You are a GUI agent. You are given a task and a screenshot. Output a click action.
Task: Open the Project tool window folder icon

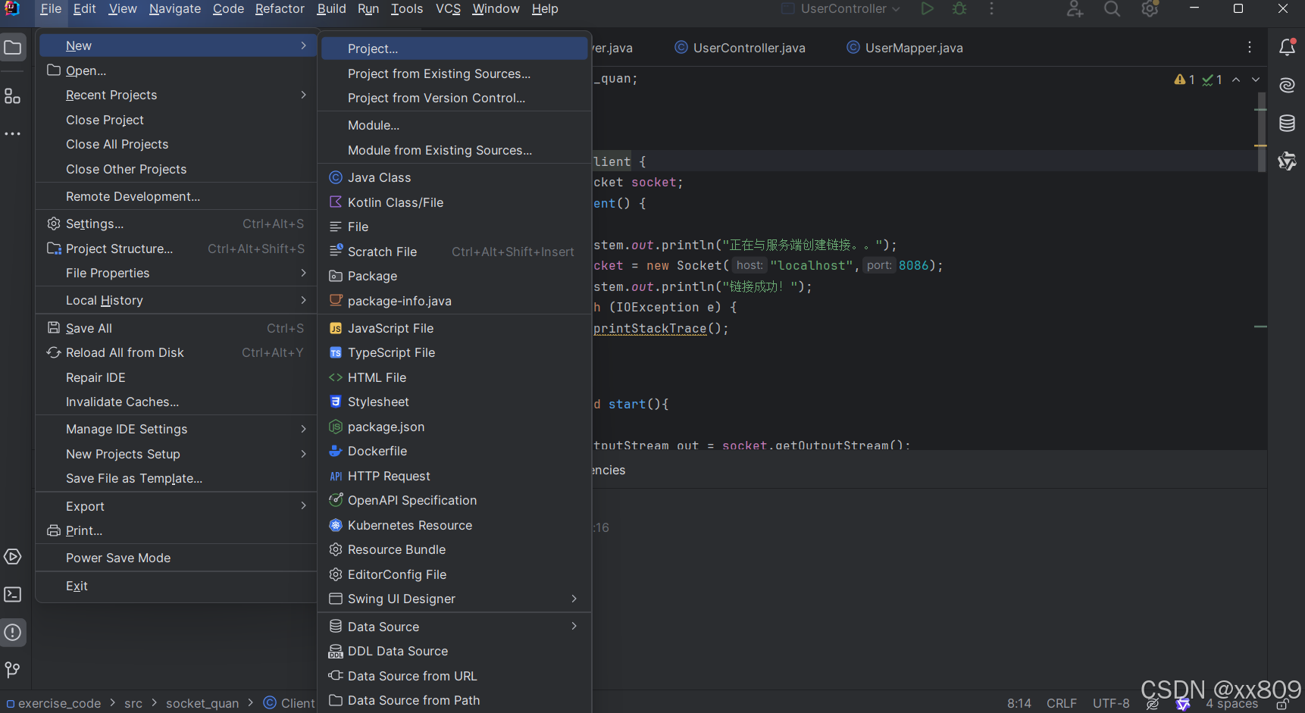13,48
